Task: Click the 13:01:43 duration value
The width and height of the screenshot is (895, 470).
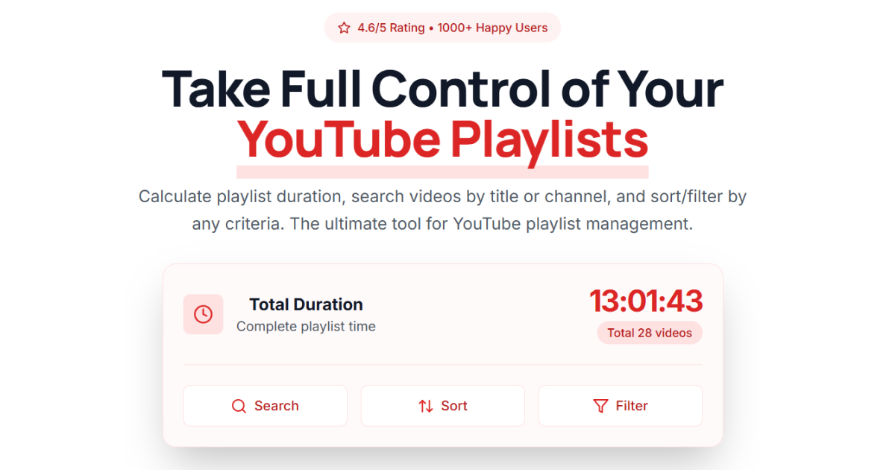Action: click(x=646, y=301)
